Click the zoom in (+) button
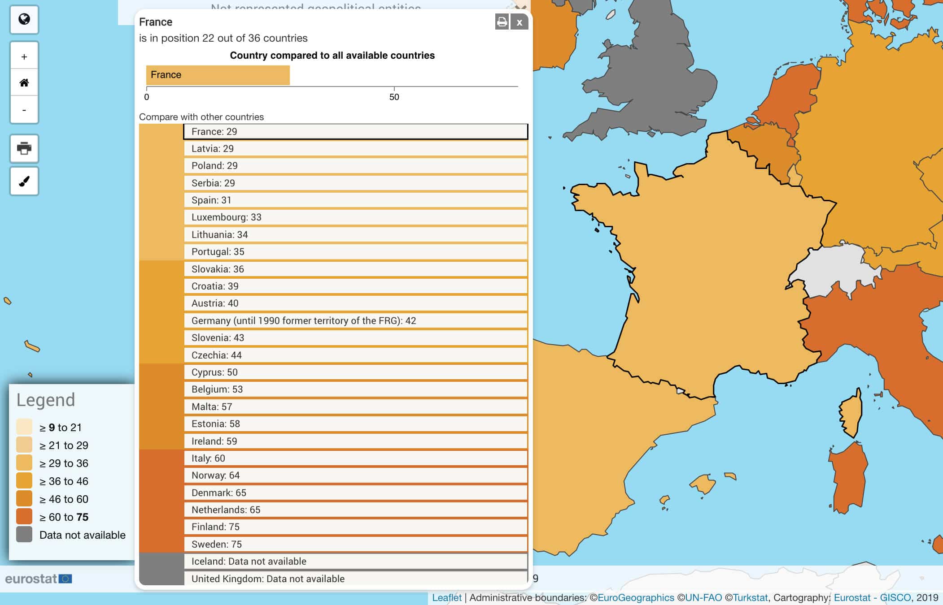Viewport: 943px width, 605px height. 25,56
